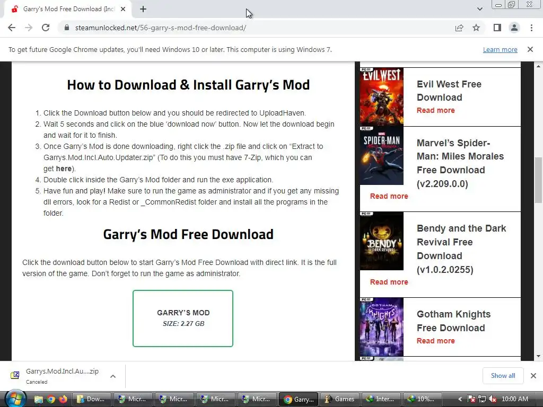
Task: Close the Garry's Mod Free Download tab
Action: click(x=123, y=10)
